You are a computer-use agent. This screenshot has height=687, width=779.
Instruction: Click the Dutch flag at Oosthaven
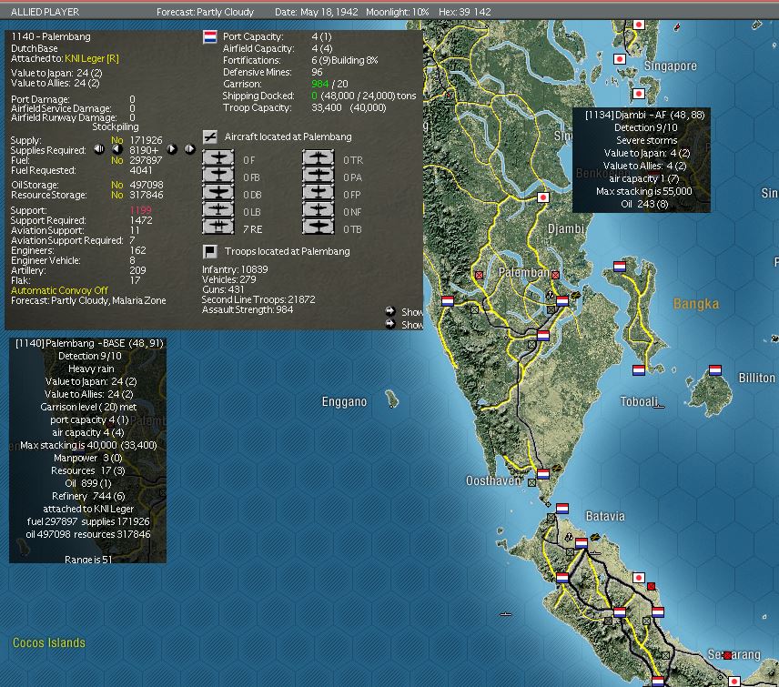(x=543, y=474)
